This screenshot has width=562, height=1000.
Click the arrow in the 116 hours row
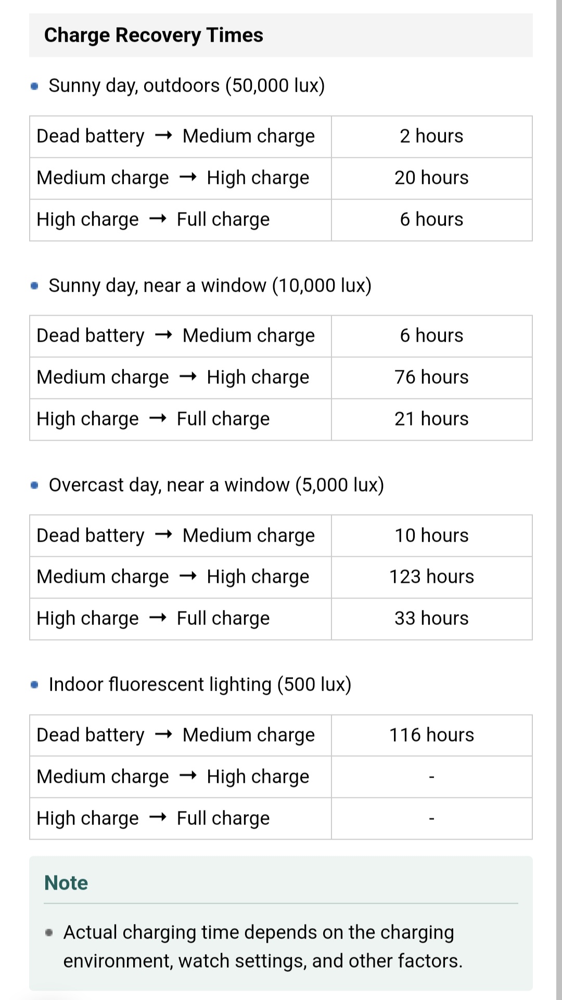click(x=163, y=735)
